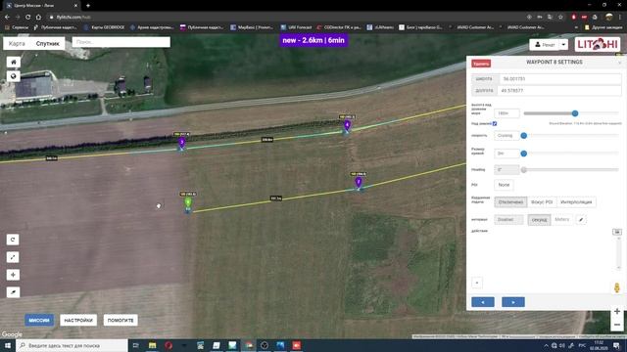Click the mission title new 2.6km banner
The height and width of the screenshot is (352, 627).
313,40
